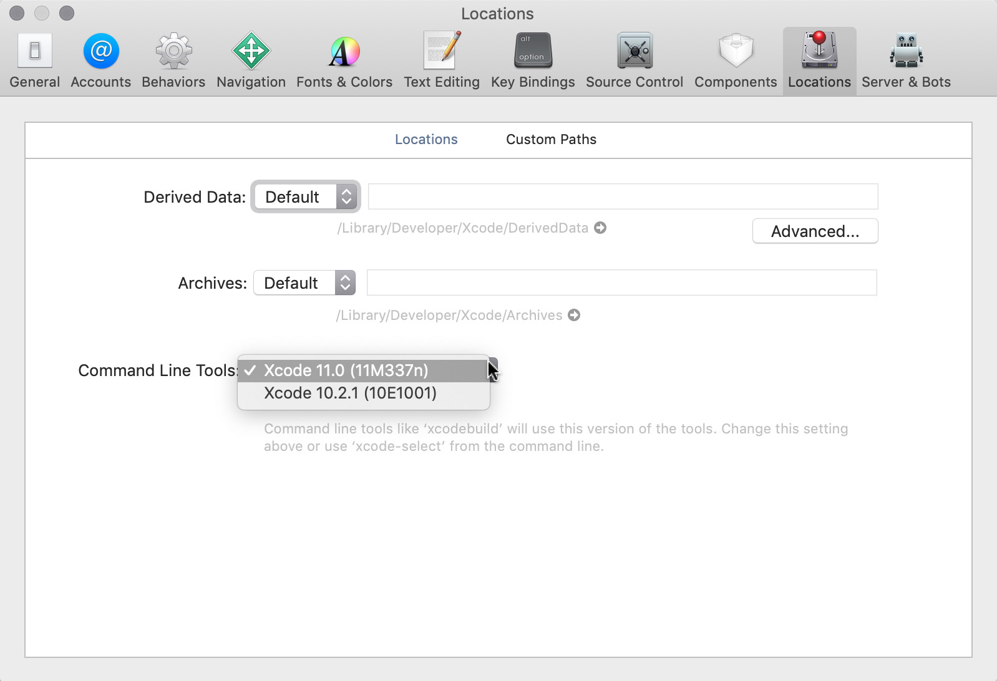Open the Text Editing pane

(442, 60)
